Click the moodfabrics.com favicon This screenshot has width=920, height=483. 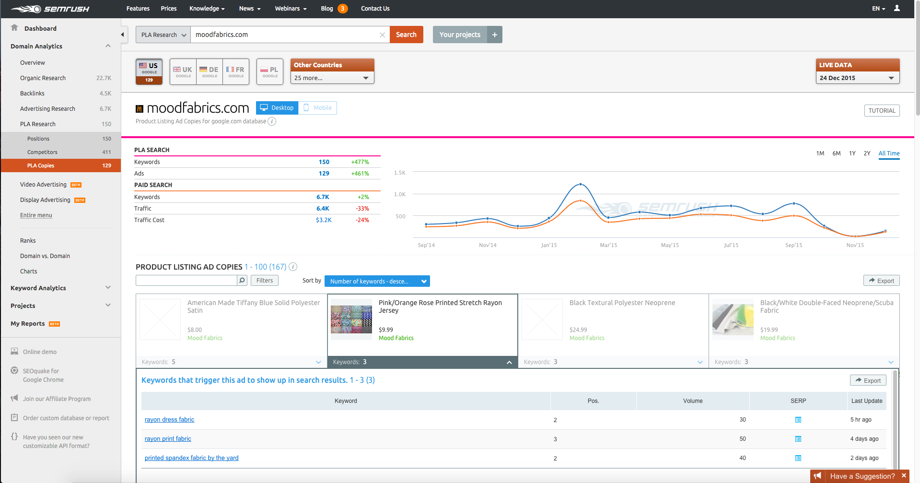pos(140,109)
